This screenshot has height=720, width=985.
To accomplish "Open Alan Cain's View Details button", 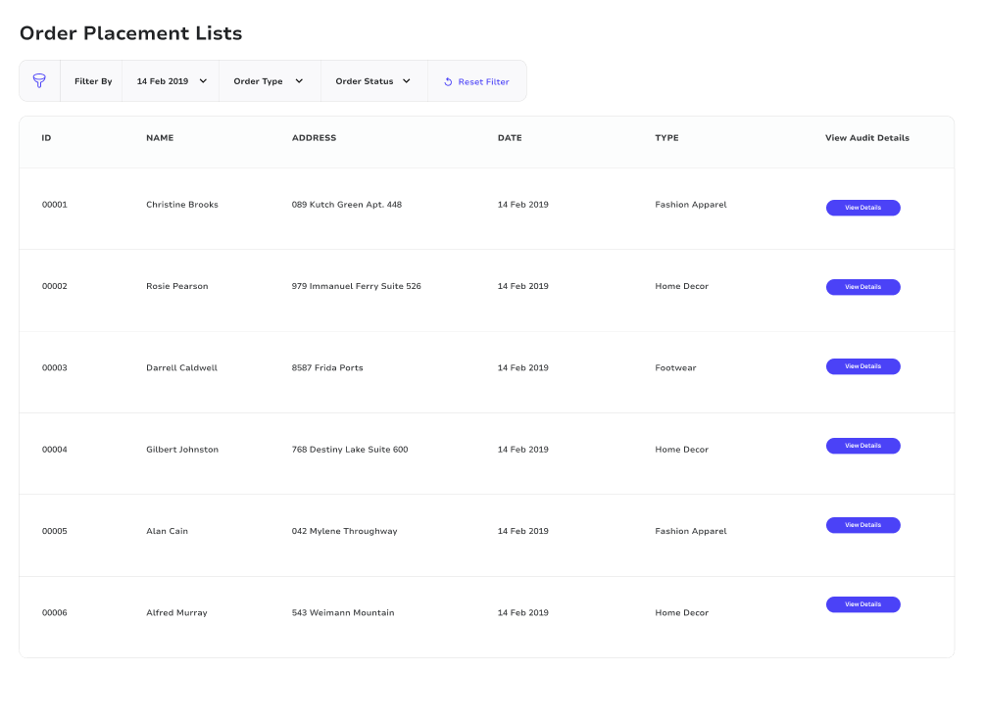I will click(862, 525).
